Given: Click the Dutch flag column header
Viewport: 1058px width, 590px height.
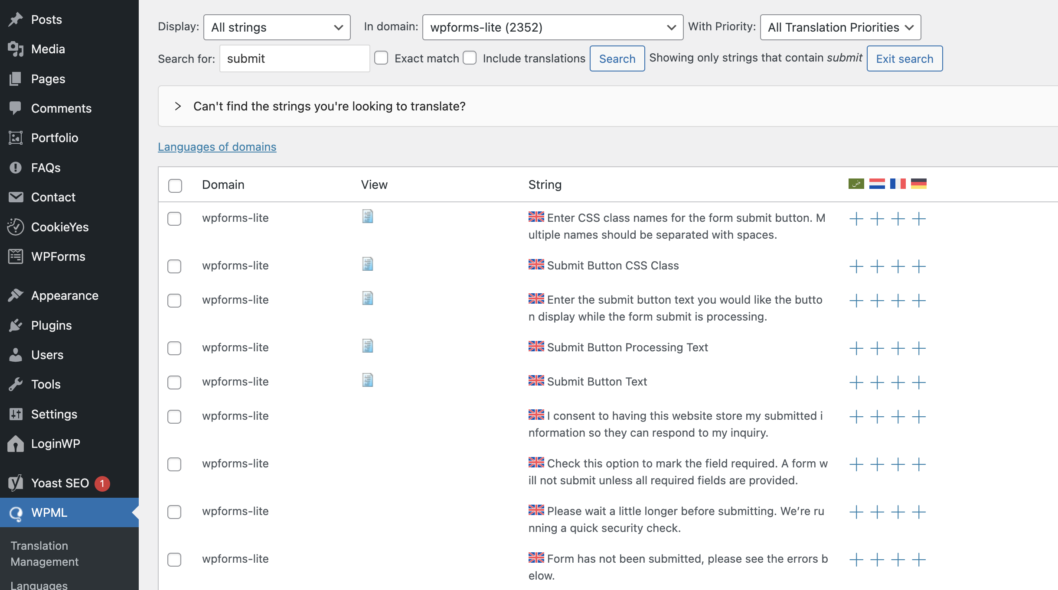Looking at the screenshot, I should (877, 184).
